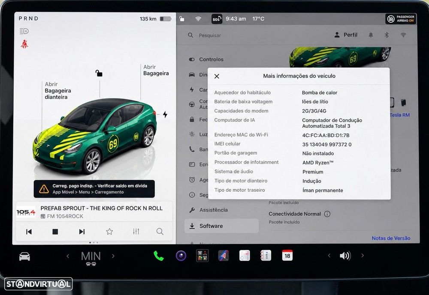Tap the 9:43 am clock
The width and height of the screenshot is (429, 295).
click(236, 19)
